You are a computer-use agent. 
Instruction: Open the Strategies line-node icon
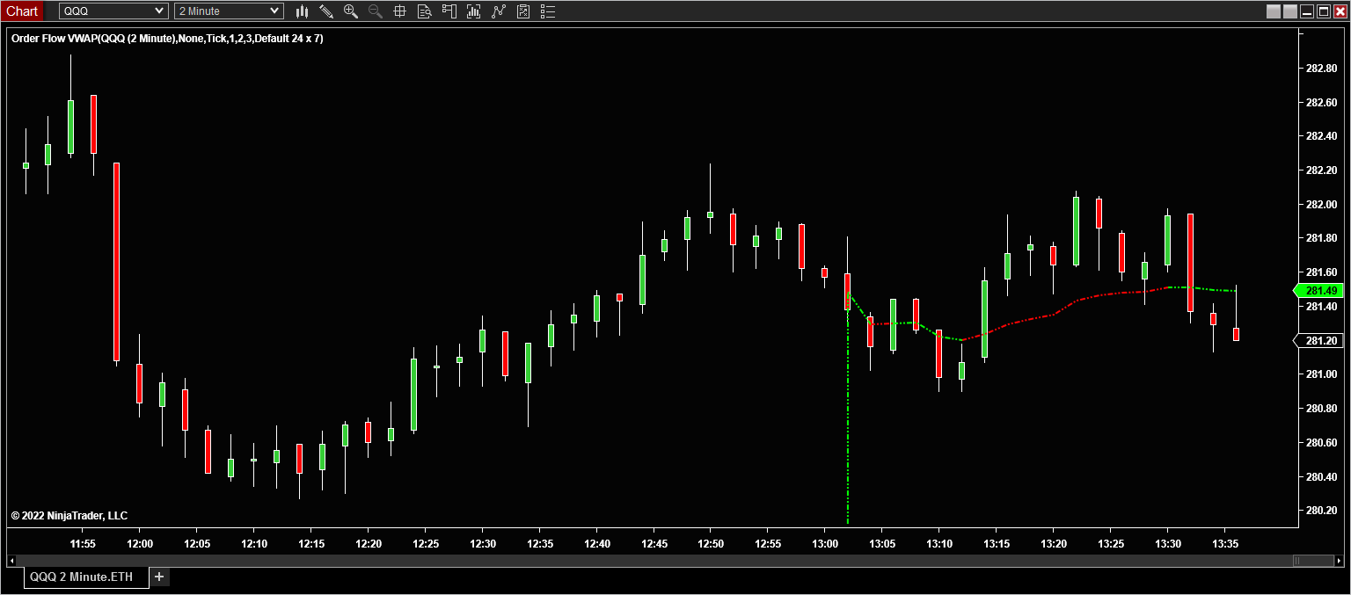coord(499,11)
